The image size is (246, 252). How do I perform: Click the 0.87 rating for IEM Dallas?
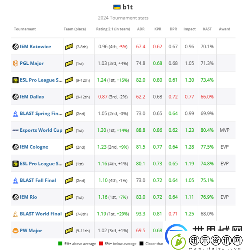click(x=103, y=97)
